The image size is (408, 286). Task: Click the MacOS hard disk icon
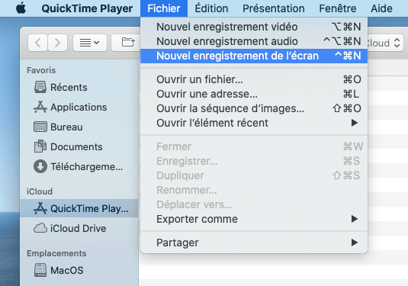[x=40, y=270]
